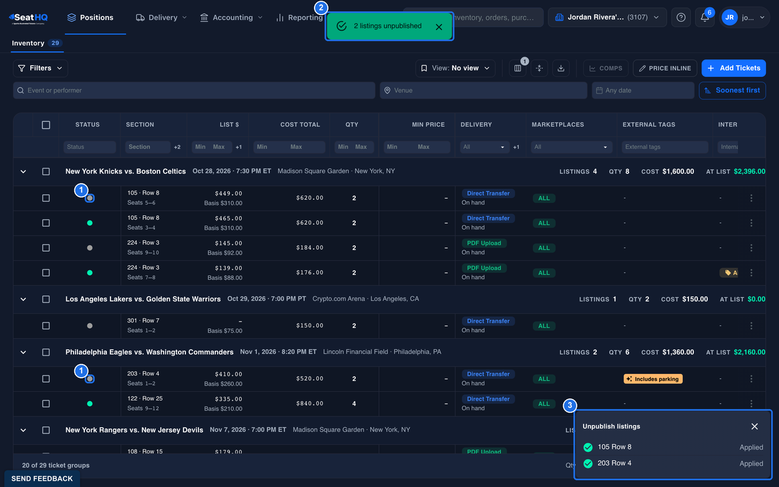Open the Filters dropdown
Viewport: 779px width, 487px height.
(x=41, y=68)
